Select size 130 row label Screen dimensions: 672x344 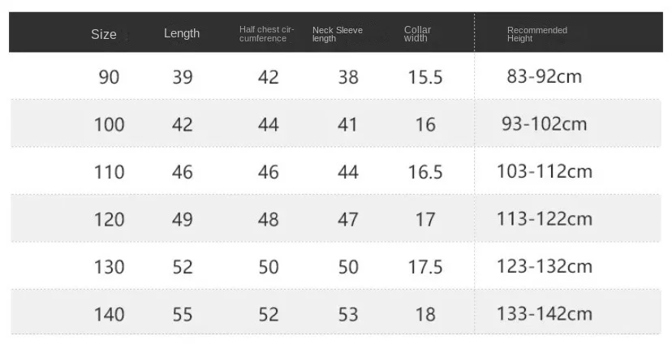[x=109, y=267]
